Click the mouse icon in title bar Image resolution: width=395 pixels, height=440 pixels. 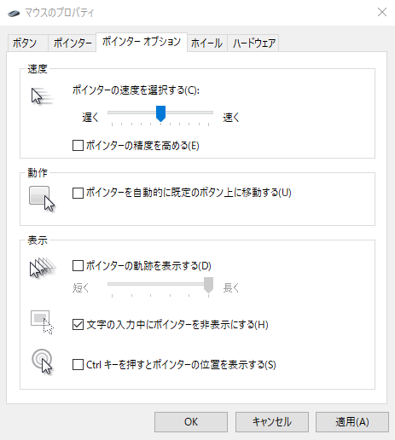14,13
